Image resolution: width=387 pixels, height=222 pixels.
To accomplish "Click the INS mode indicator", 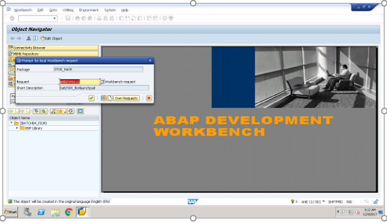I will tap(349, 202).
